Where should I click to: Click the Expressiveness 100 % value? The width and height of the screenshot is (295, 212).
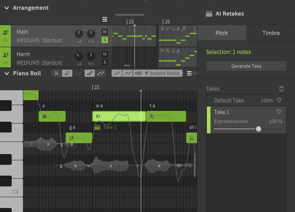(x=275, y=121)
